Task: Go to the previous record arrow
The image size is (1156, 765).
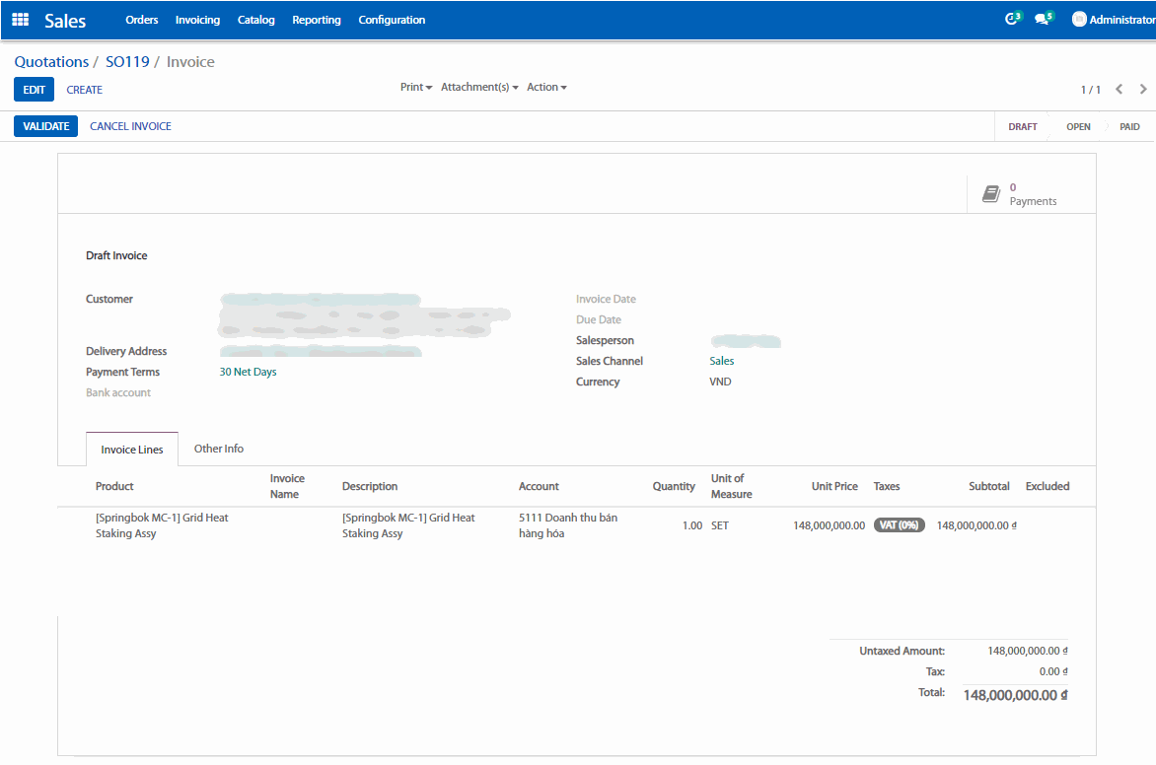Action: click(1120, 90)
